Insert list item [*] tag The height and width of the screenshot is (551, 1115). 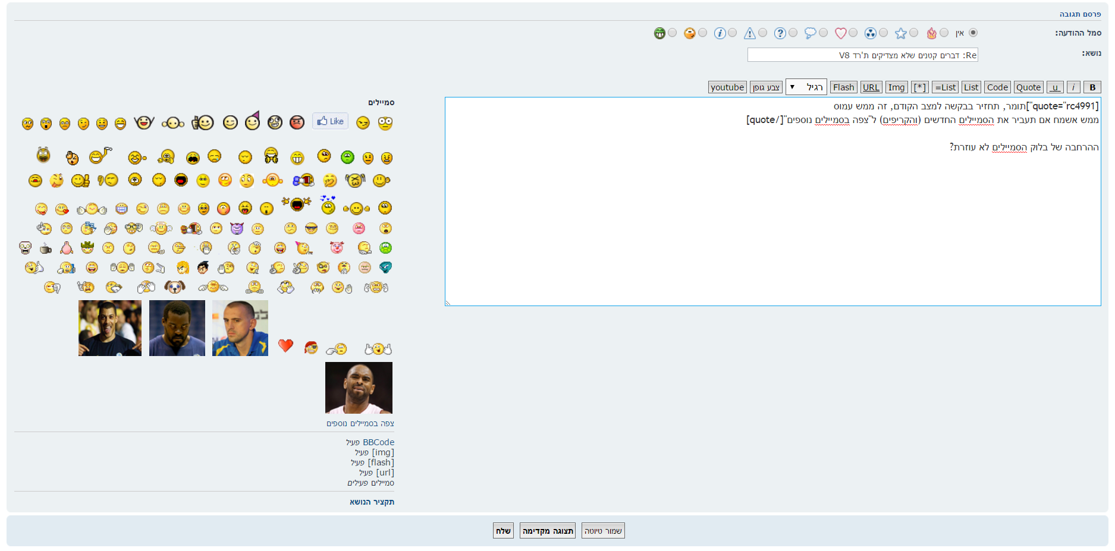point(920,87)
